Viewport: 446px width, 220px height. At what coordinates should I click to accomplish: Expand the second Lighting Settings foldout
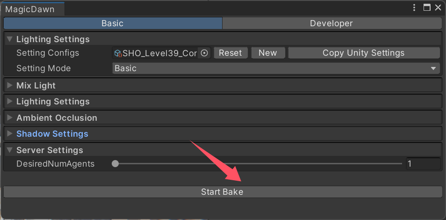(x=10, y=102)
